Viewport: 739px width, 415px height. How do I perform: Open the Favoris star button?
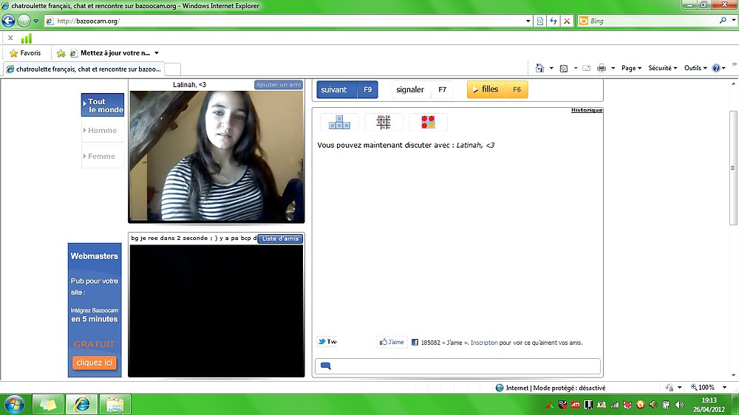[25, 53]
